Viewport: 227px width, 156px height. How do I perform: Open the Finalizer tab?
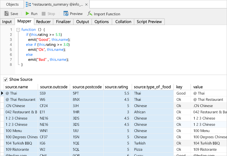tap(63, 22)
